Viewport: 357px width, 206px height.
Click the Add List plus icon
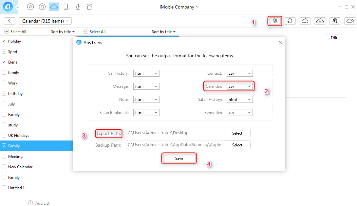point(30,203)
